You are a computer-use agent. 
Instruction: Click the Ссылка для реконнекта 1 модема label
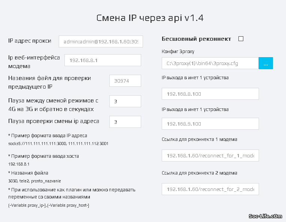[199, 139]
